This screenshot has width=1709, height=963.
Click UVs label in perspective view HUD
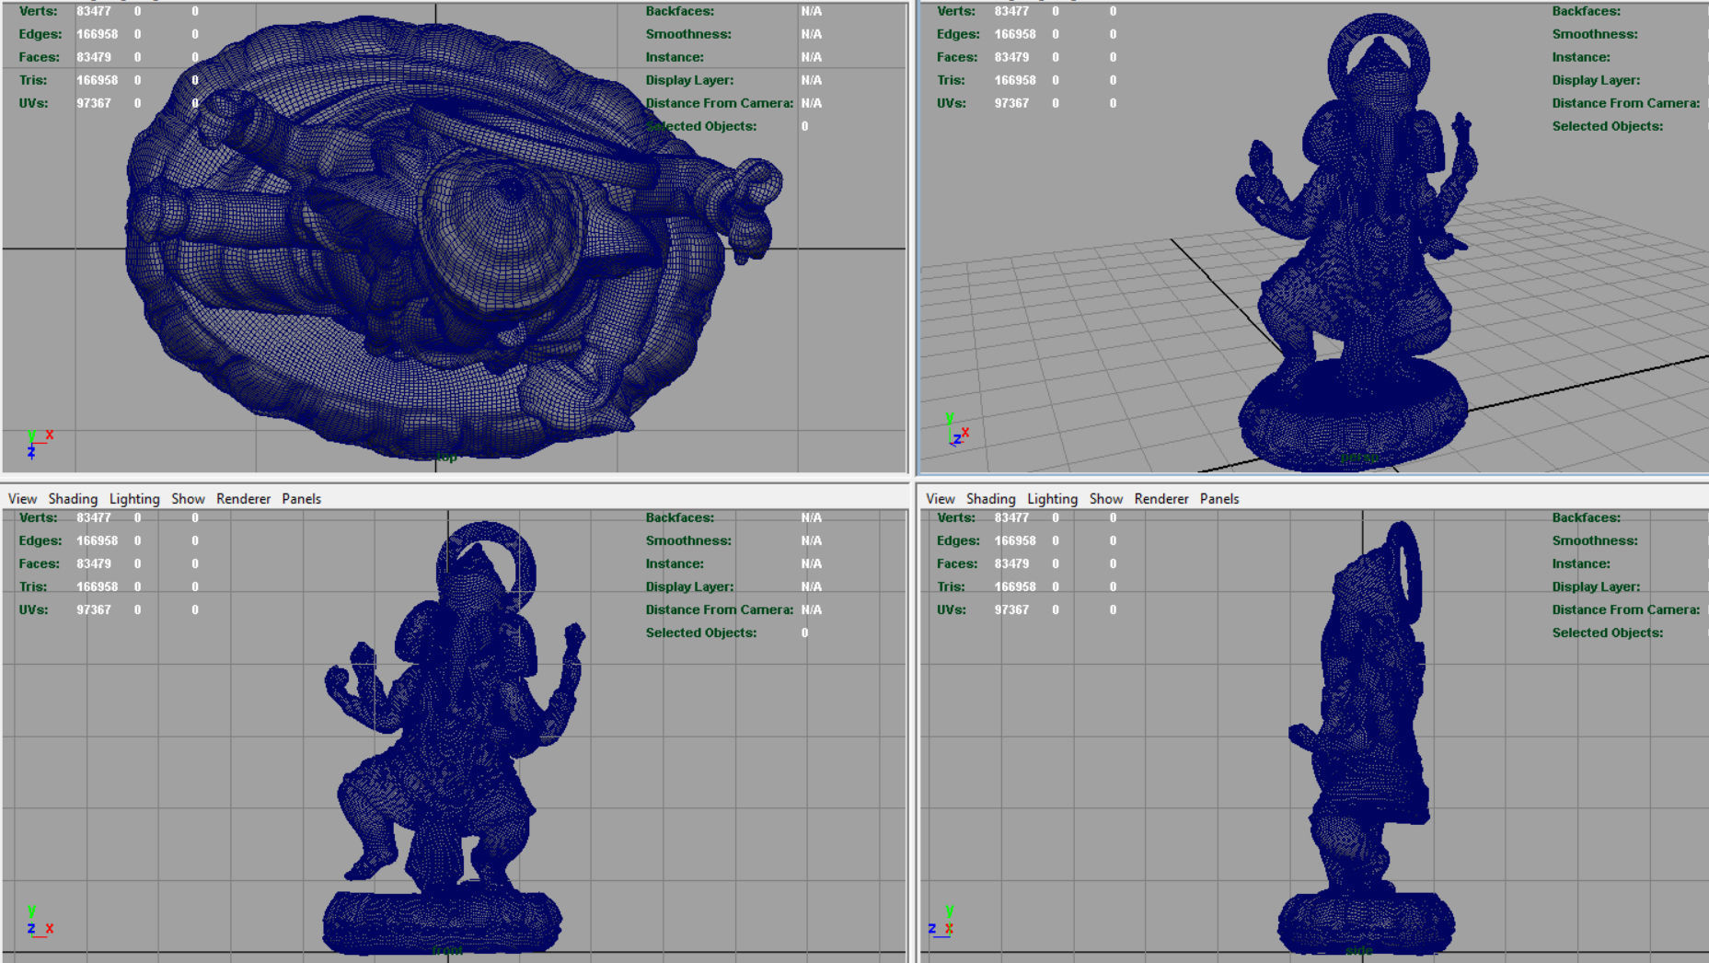click(952, 103)
